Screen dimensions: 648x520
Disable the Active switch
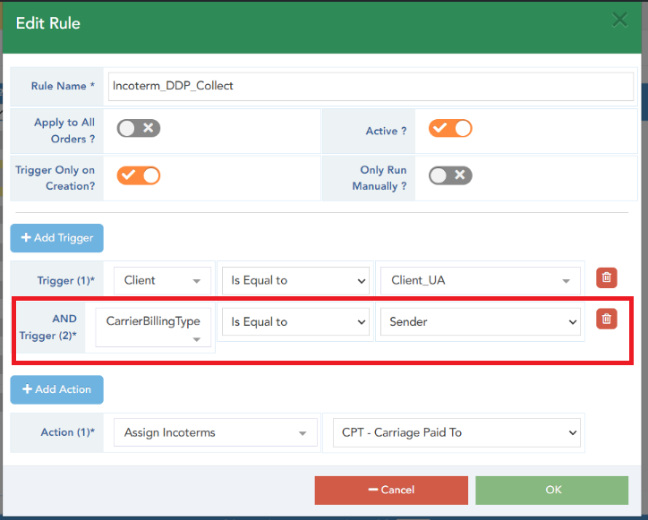[450, 128]
